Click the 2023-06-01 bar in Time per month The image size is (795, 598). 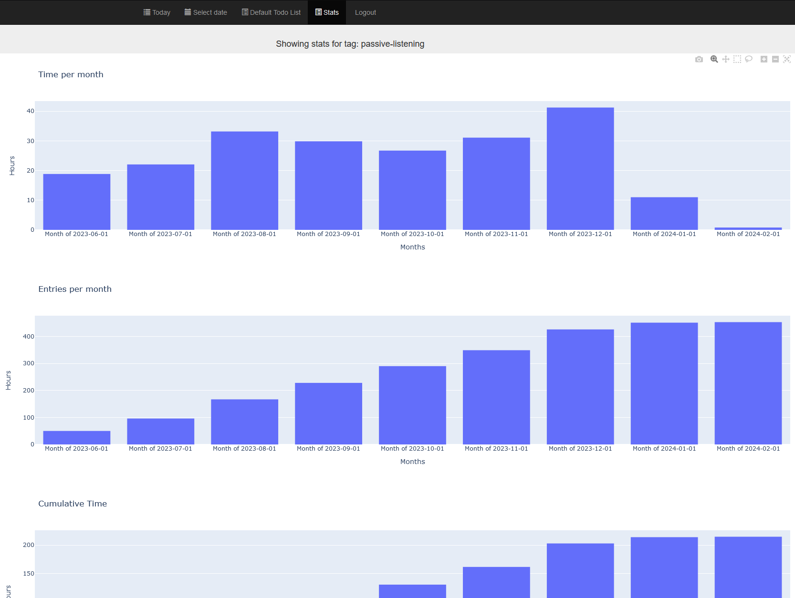[77, 202]
